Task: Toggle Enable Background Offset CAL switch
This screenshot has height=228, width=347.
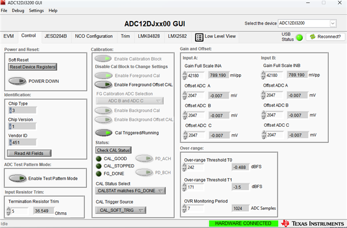Action: coord(104,120)
